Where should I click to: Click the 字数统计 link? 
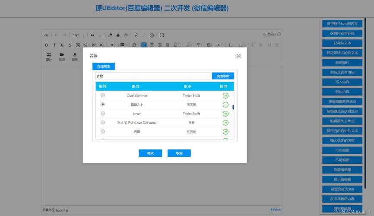click(276, 210)
